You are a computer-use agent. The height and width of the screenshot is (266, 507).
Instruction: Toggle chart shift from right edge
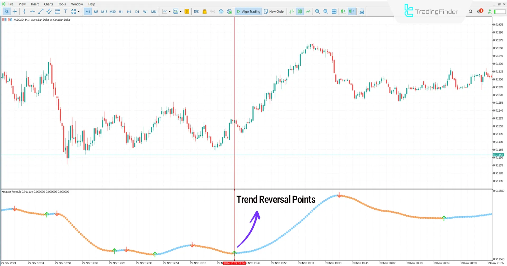(x=351, y=11)
